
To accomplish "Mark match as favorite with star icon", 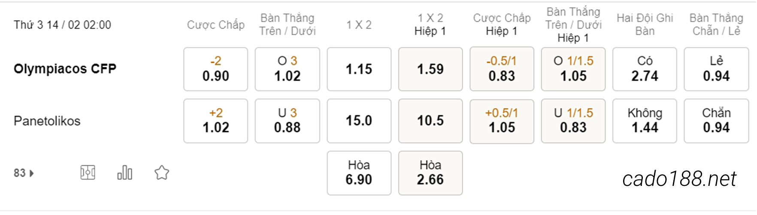I will pyautogui.click(x=162, y=173).
